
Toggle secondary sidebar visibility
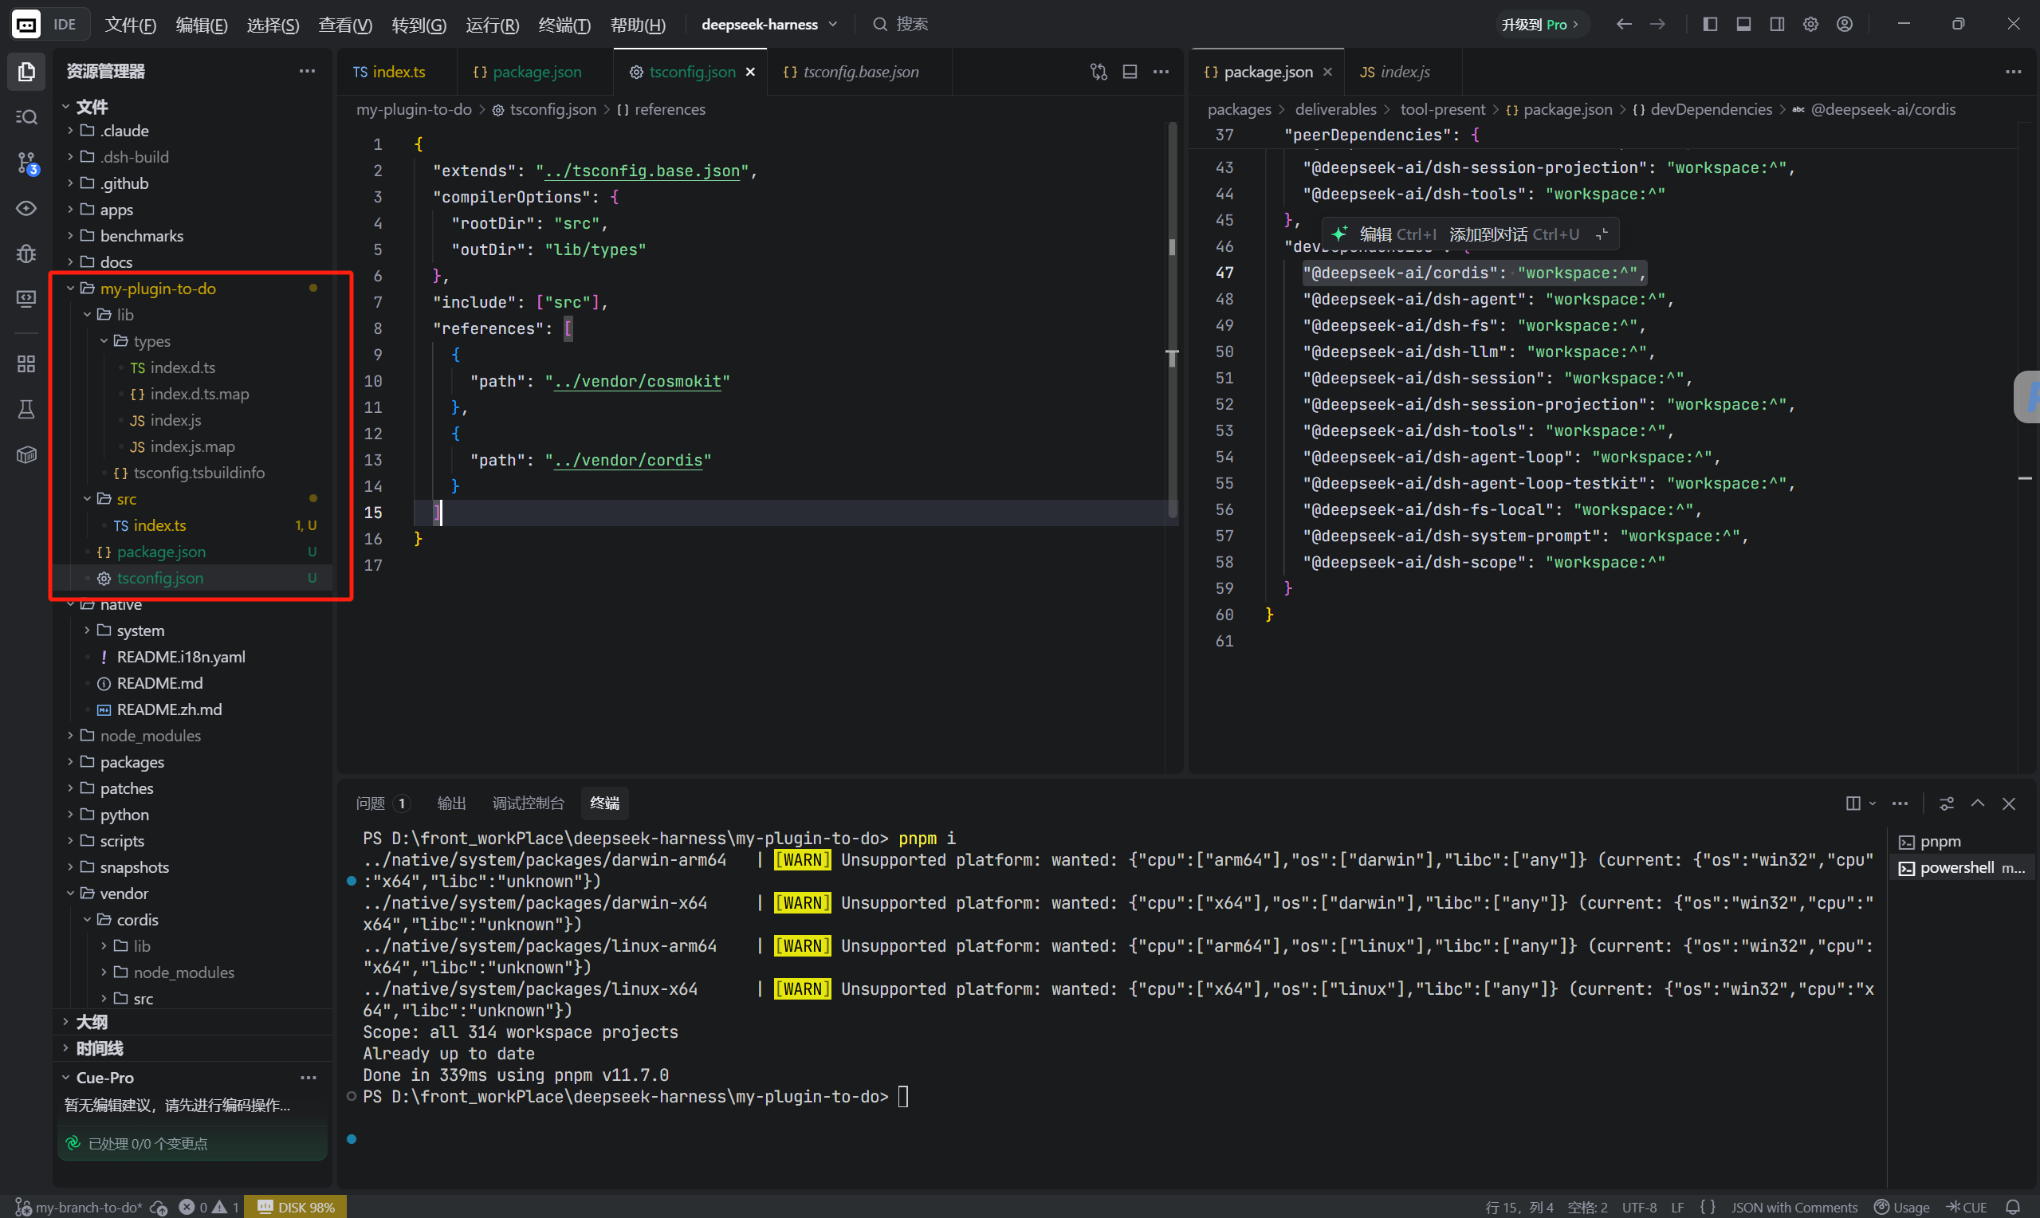[x=1778, y=25]
